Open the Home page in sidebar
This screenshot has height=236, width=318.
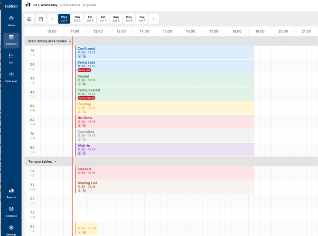(11, 21)
